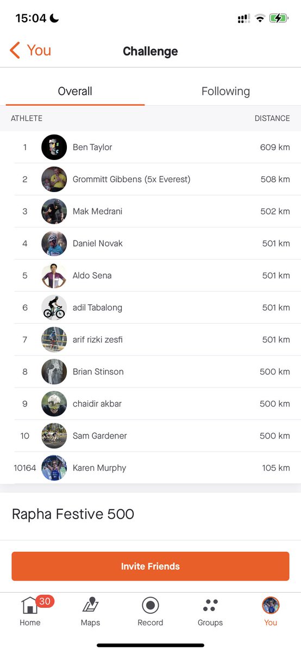Screen dimensions: 301x653
Task: Tap the back chevron next to You
Action: [x=15, y=51]
